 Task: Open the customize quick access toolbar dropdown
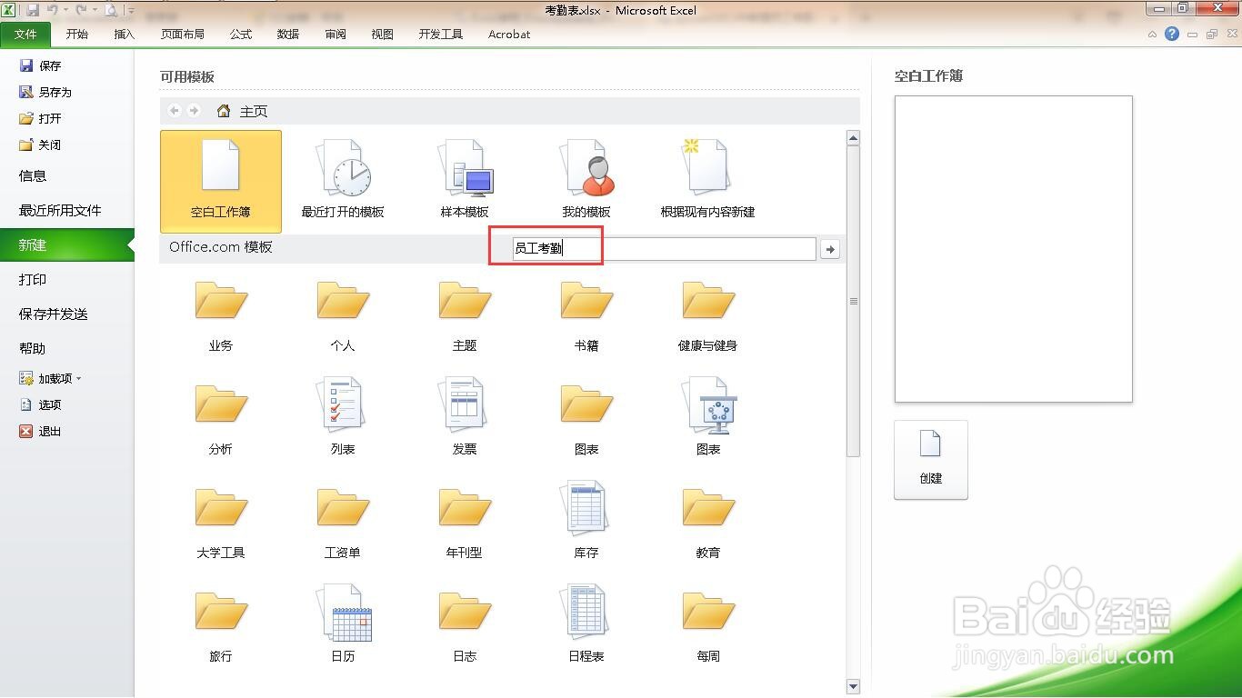point(131,11)
